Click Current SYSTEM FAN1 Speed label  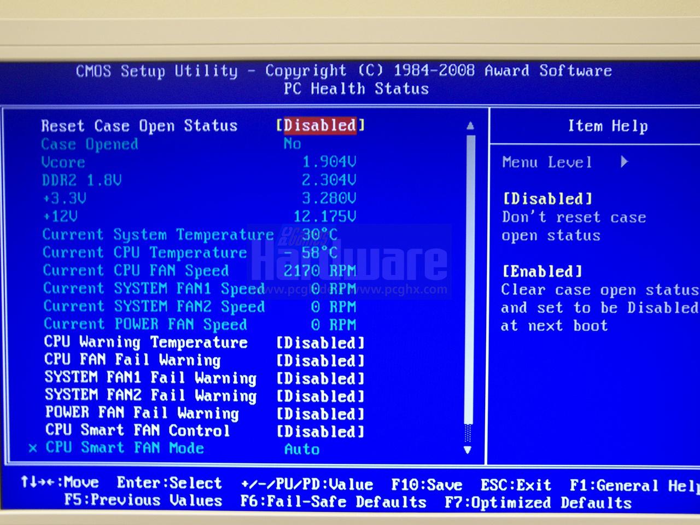click(x=154, y=288)
